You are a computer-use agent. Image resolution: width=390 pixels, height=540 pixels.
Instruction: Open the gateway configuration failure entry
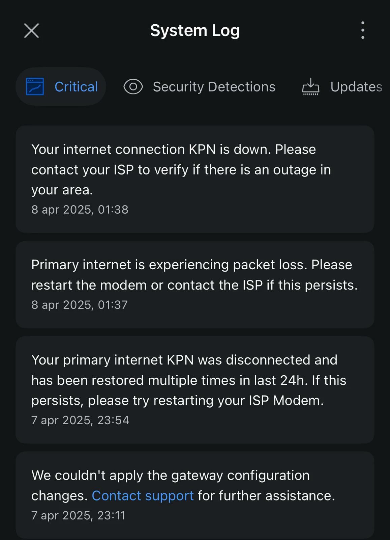pyautogui.click(x=195, y=495)
